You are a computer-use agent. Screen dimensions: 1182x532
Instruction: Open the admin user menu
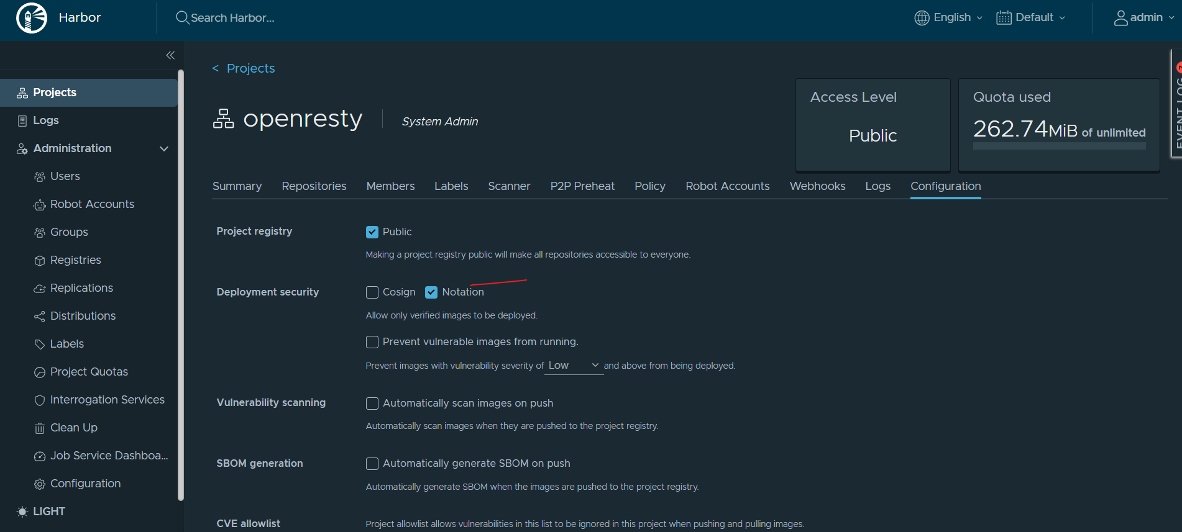pyautogui.click(x=1144, y=17)
